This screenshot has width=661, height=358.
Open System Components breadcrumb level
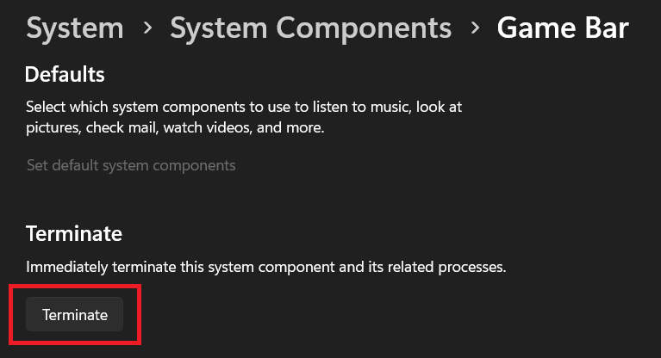pos(310,28)
